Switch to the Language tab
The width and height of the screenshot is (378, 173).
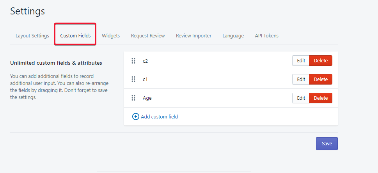233,36
